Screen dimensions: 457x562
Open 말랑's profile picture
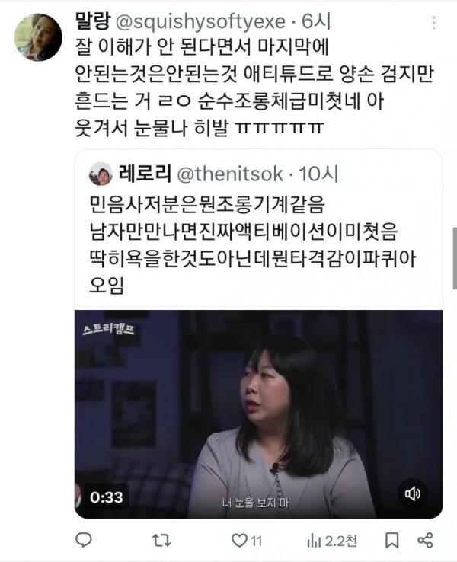point(38,37)
